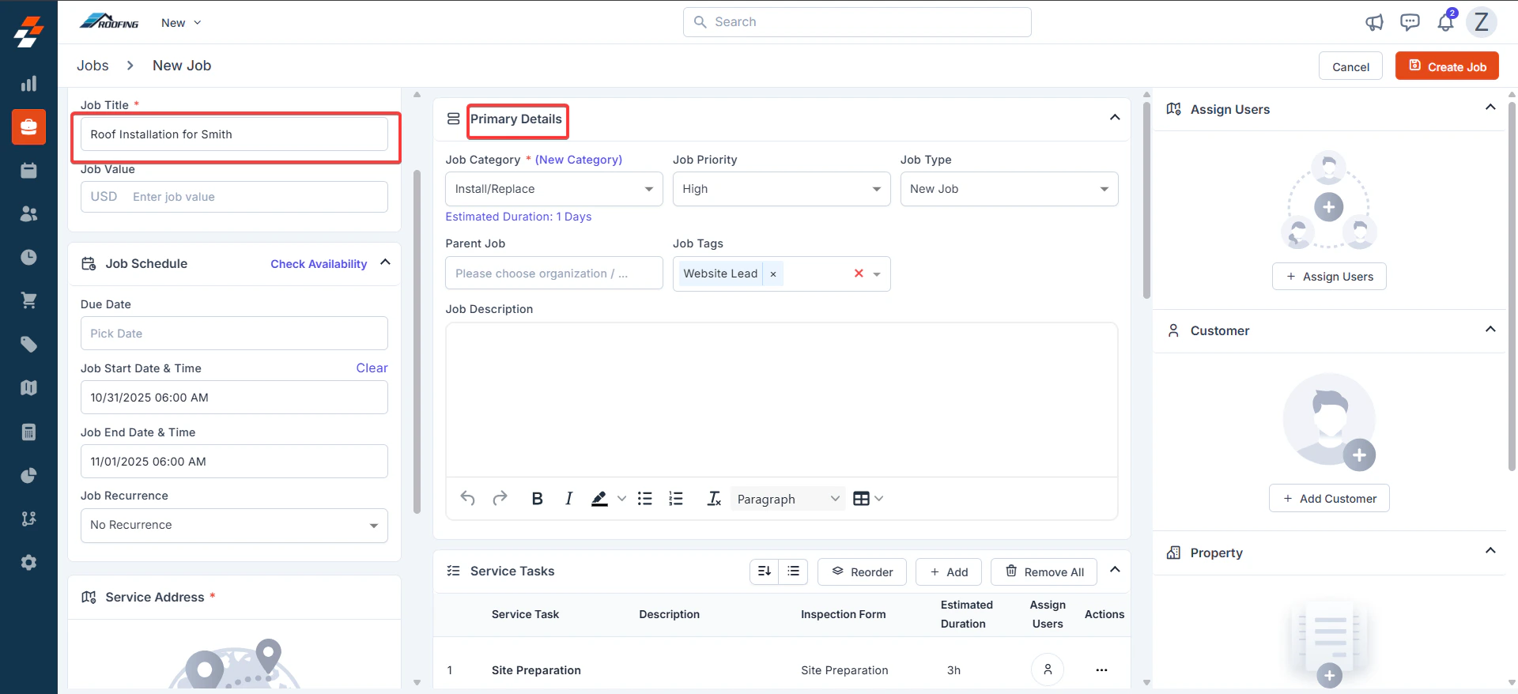1518x694 pixels.
Task: Redo the description edit
Action: (500, 499)
